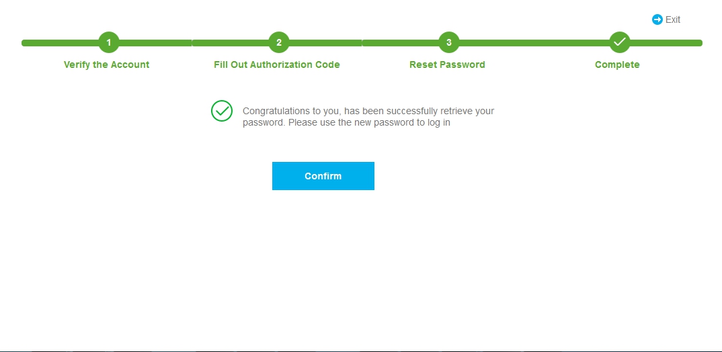Click progress bar between step 3 and Complete
Screen dimensions: 722x352
[x=534, y=43]
